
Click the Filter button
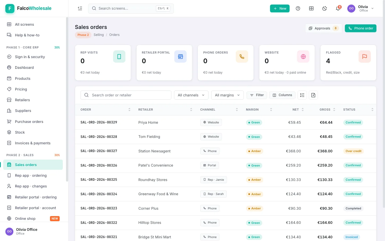coord(257,95)
